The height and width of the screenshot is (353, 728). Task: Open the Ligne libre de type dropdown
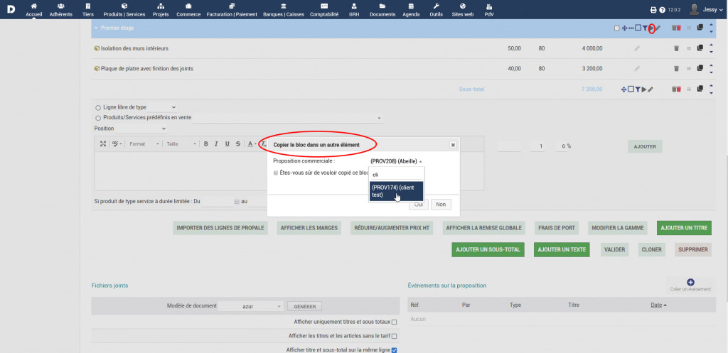click(x=163, y=108)
